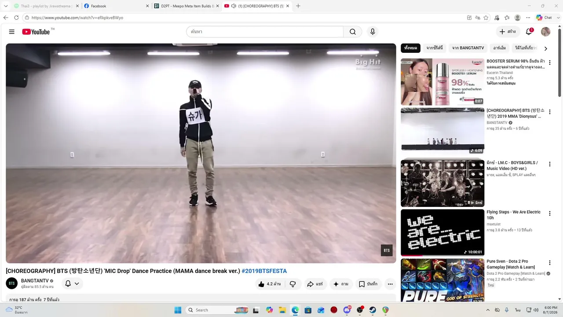Image resolution: width=563 pixels, height=317 pixels.
Task: Open the Edge profile icon
Action: 518,18
